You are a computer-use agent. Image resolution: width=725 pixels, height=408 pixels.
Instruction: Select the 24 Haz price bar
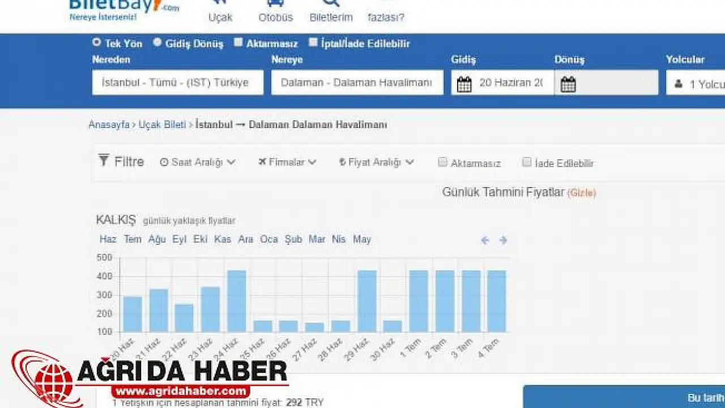coord(237,301)
